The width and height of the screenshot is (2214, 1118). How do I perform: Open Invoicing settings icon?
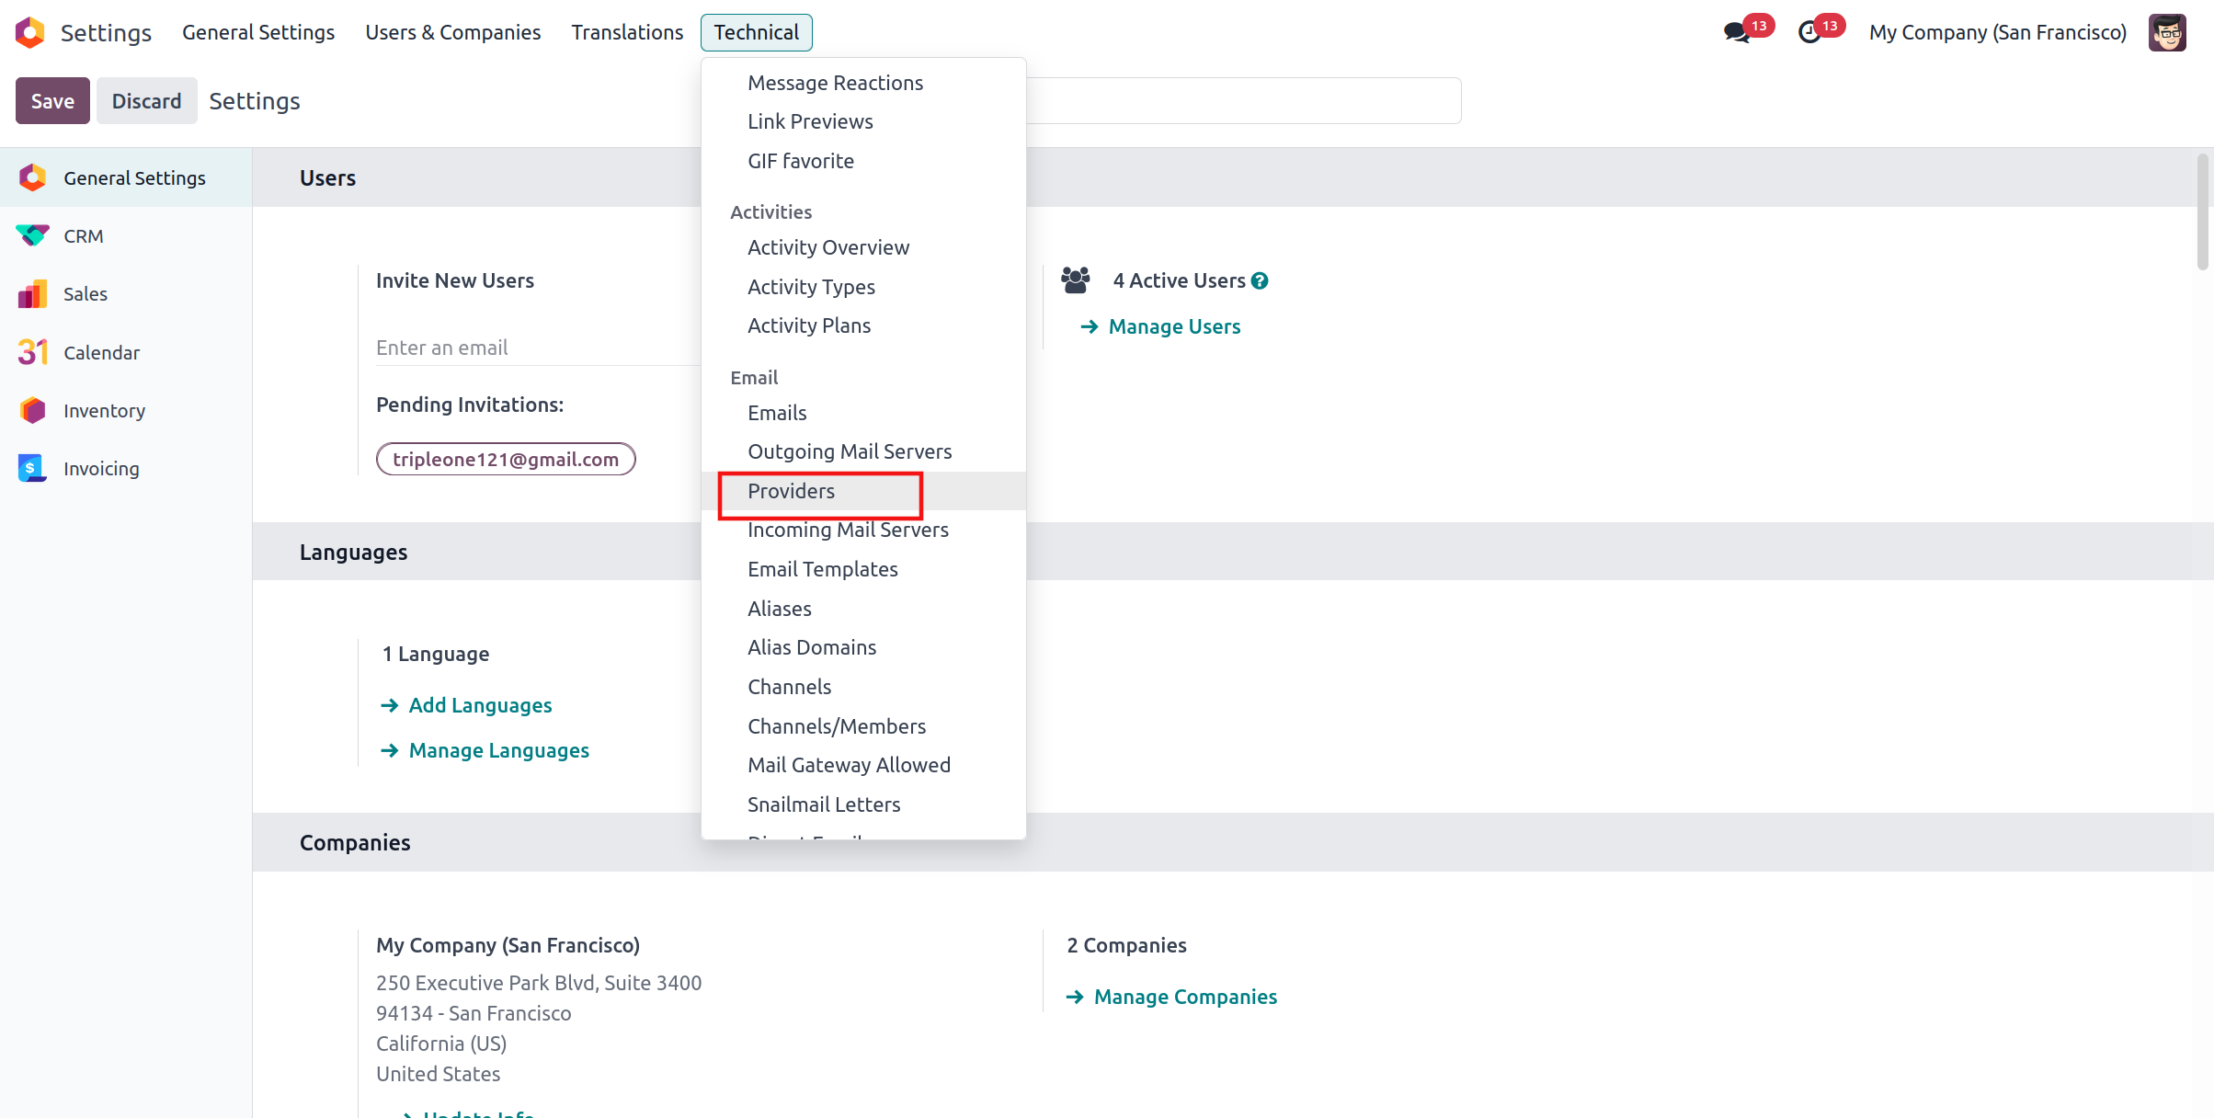point(32,468)
